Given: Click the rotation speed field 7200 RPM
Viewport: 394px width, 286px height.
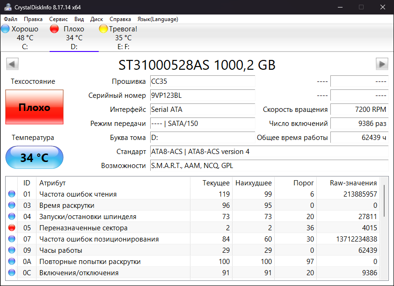Looking at the screenshot, I should coord(359,110).
